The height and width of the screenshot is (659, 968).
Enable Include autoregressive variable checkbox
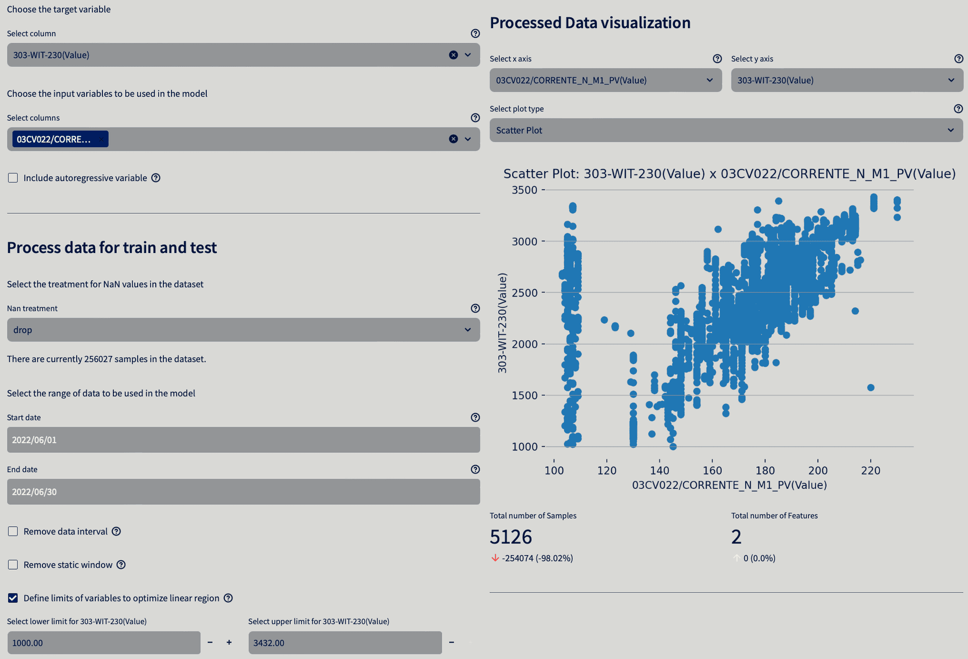tap(13, 178)
